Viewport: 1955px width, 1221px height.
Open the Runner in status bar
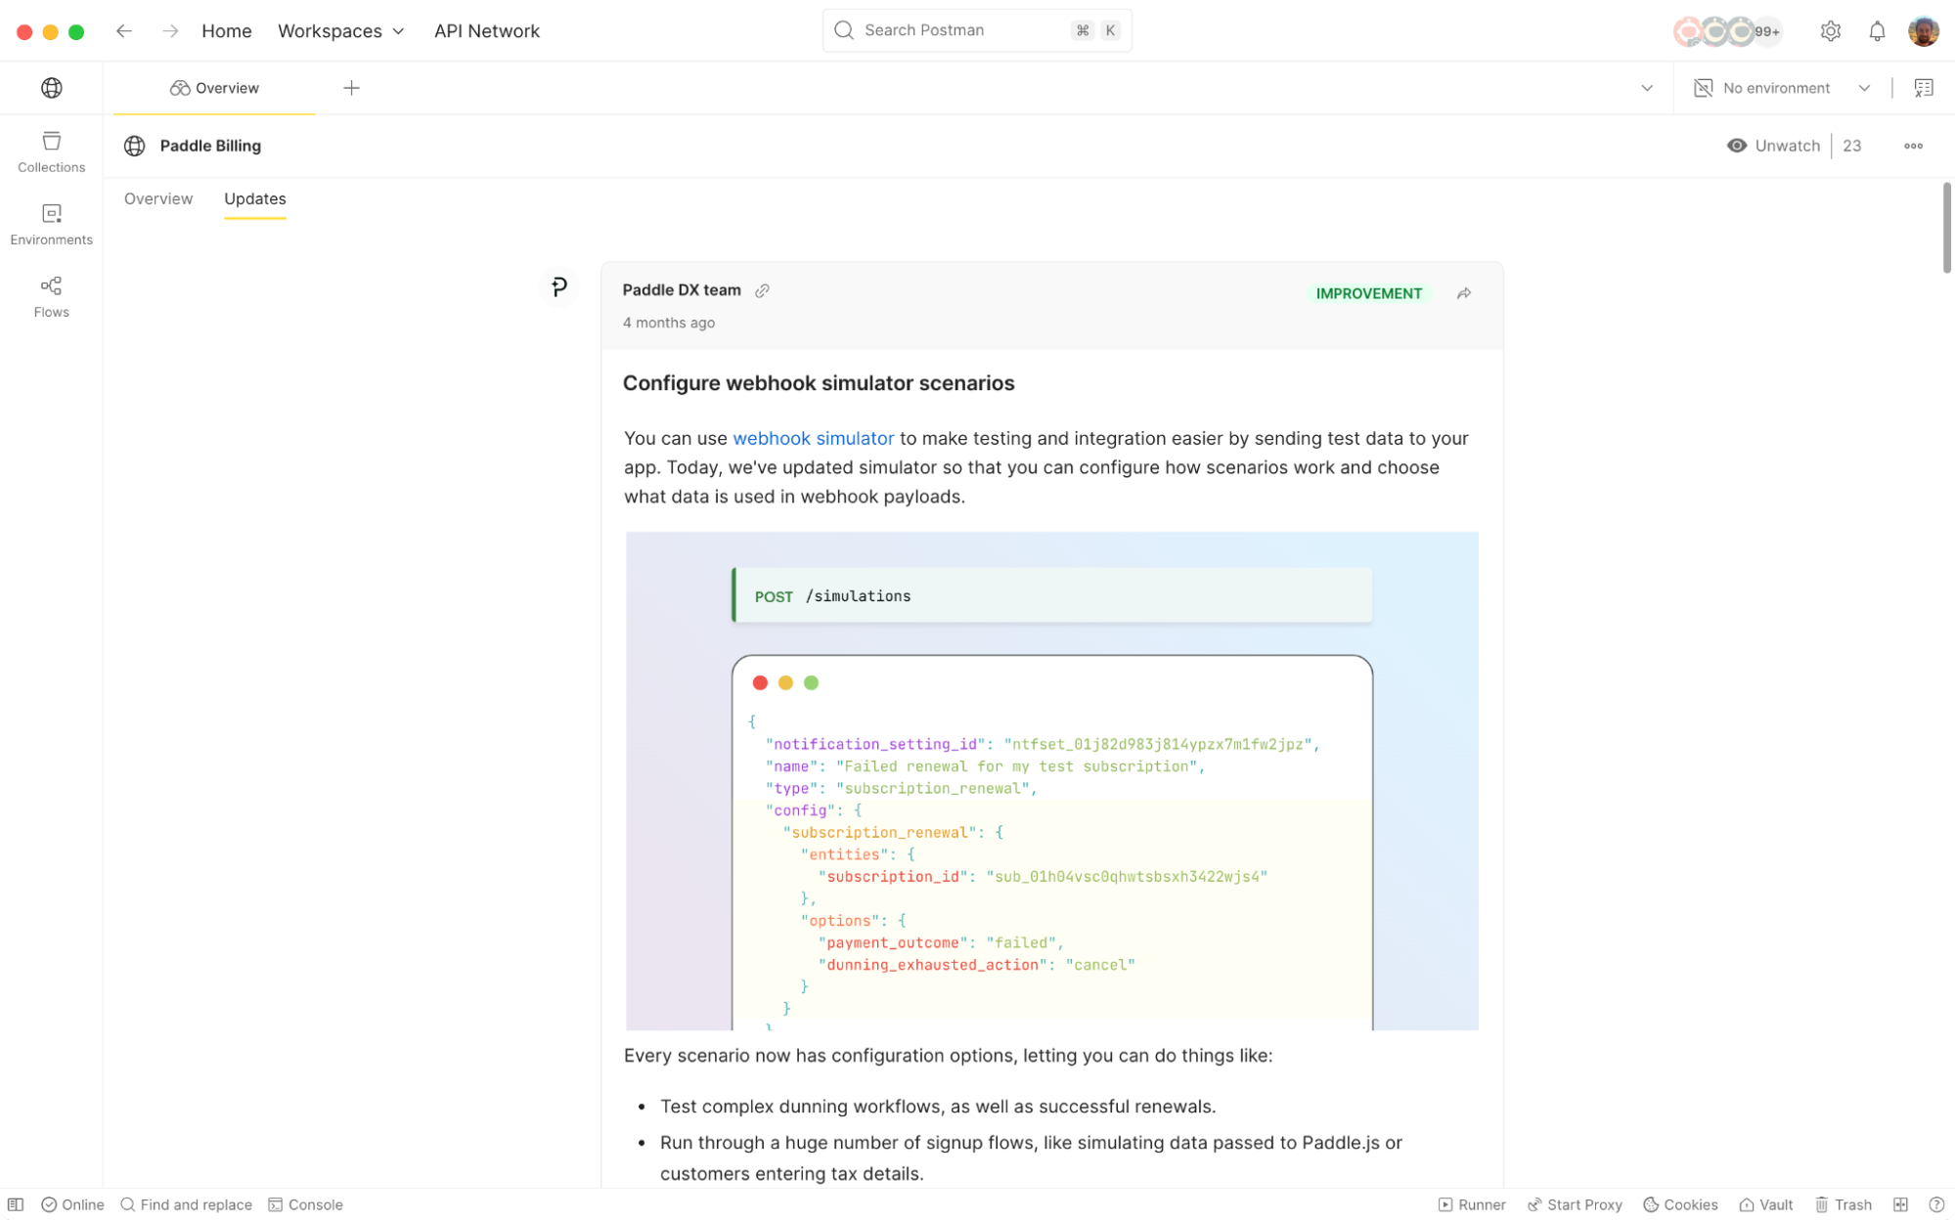coord(1471,1204)
